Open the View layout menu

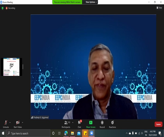159,8
